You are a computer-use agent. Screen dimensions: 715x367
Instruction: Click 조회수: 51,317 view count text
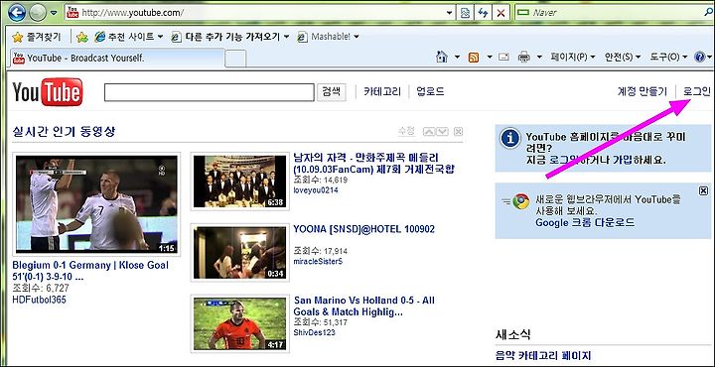(x=321, y=322)
